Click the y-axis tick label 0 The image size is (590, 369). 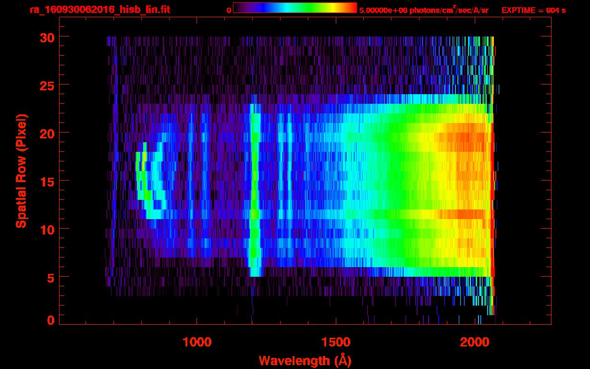(x=50, y=320)
